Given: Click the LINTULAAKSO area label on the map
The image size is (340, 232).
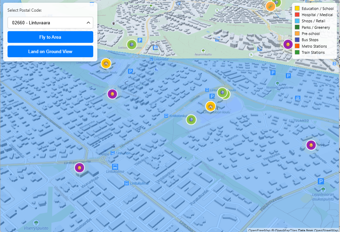Looking at the screenshot, I should (299, 121).
